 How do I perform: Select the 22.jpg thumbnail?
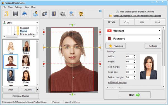[11, 62]
